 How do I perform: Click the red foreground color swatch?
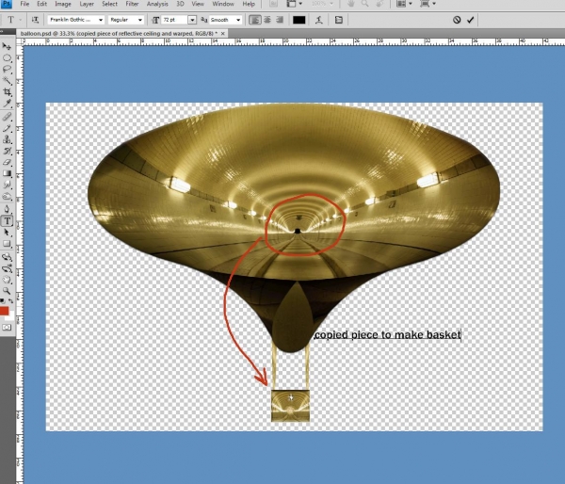pyautogui.click(x=4, y=311)
